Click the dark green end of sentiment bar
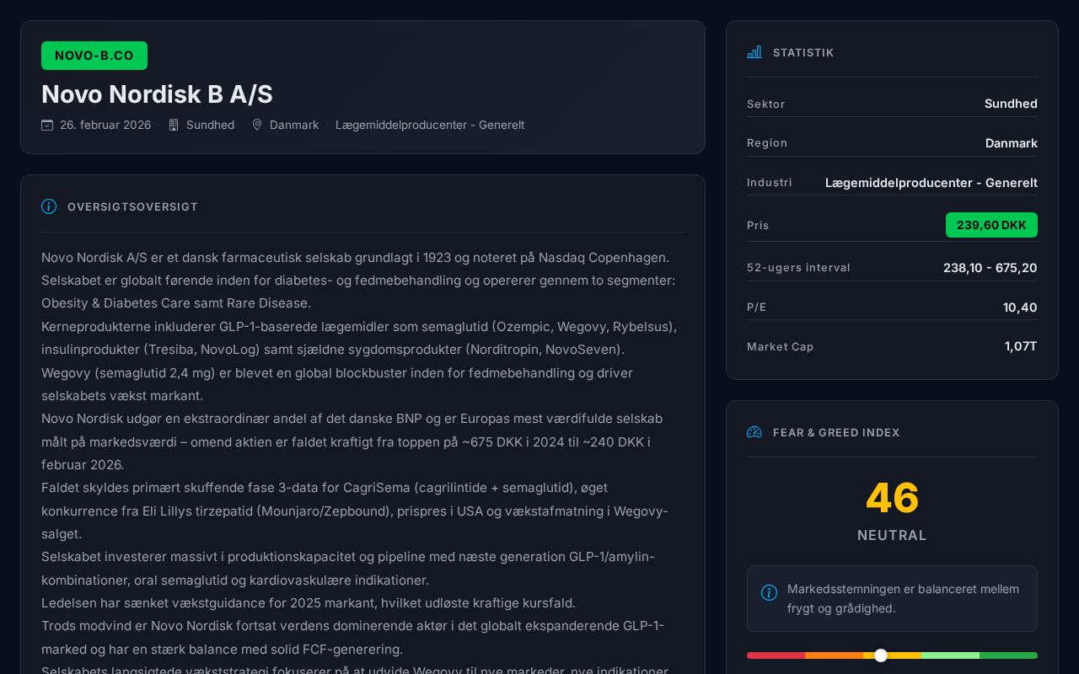Viewport: 1079px width, 674px height. click(x=1008, y=655)
